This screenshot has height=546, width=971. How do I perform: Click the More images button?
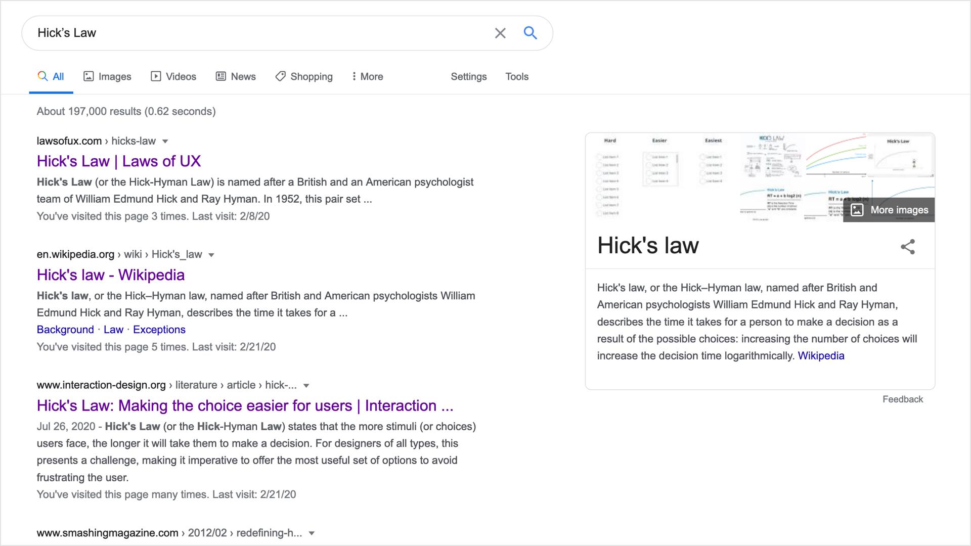889,209
